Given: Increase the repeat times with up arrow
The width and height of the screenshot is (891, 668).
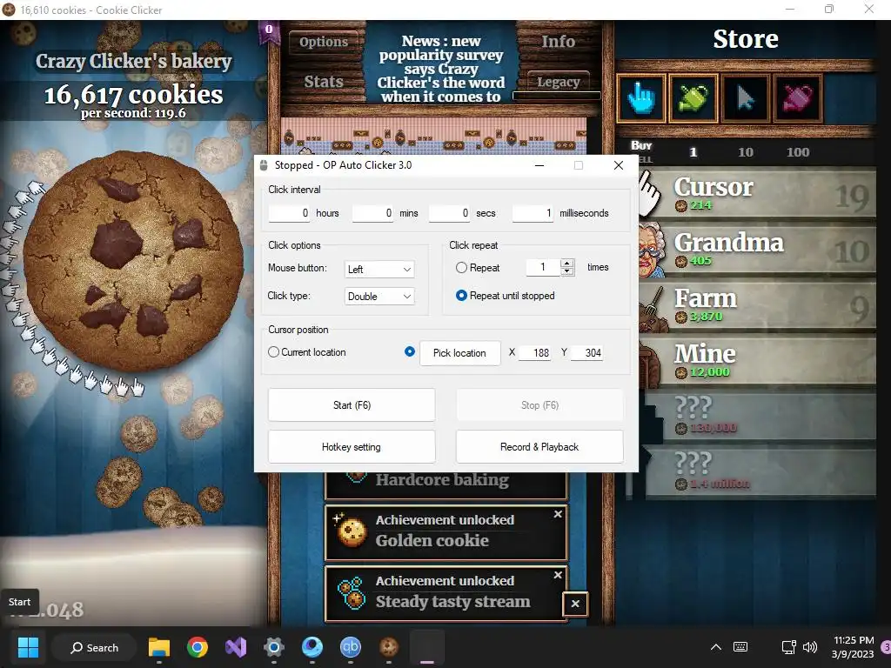Looking at the screenshot, I should click(x=567, y=263).
